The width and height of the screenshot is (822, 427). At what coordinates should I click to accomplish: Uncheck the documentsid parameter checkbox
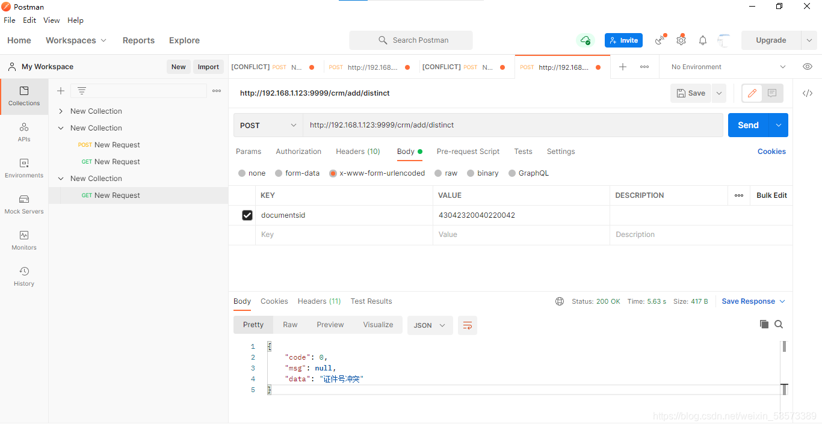(247, 215)
